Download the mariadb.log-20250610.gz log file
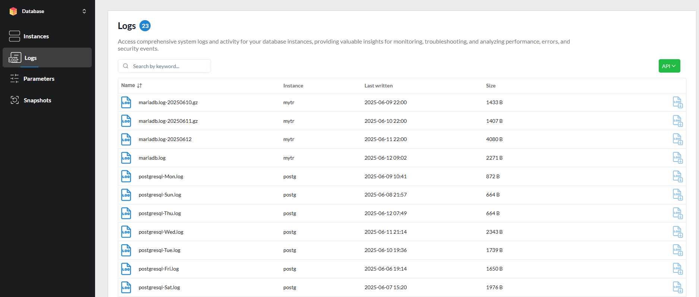Viewport: 699px width, 297px height. point(677,102)
